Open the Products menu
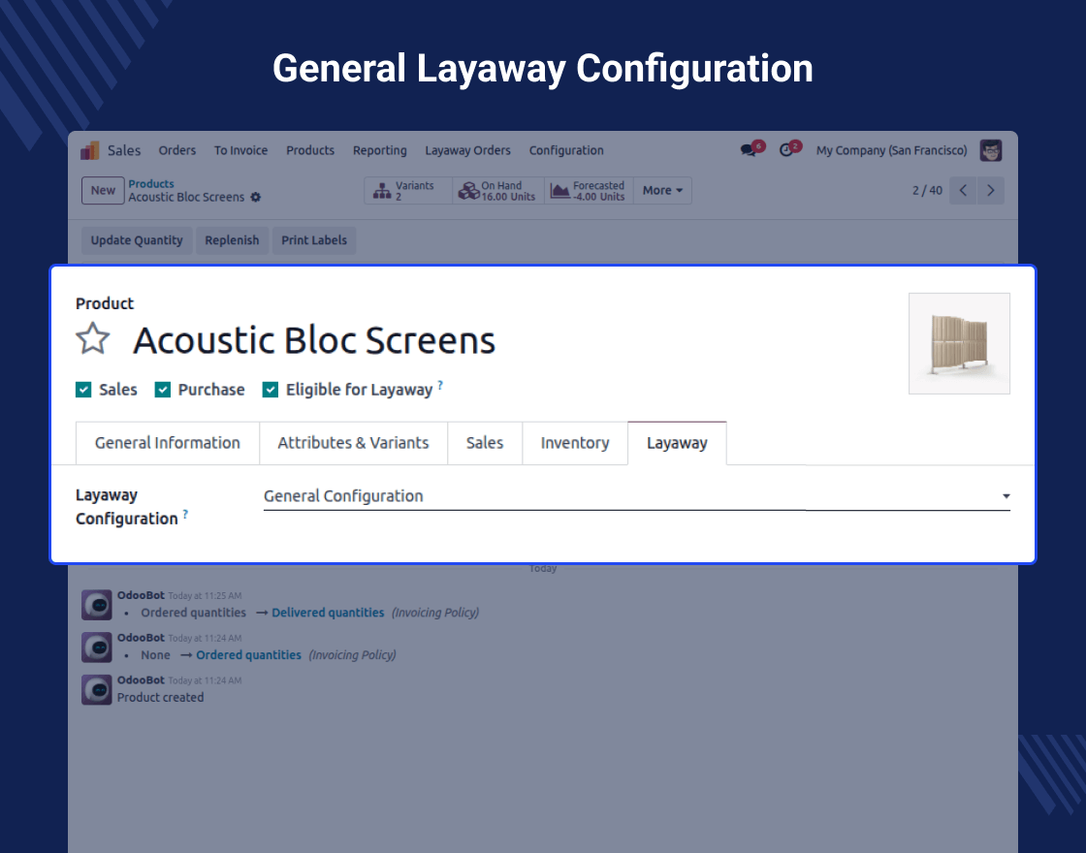This screenshot has height=853, width=1086. [x=310, y=150]
